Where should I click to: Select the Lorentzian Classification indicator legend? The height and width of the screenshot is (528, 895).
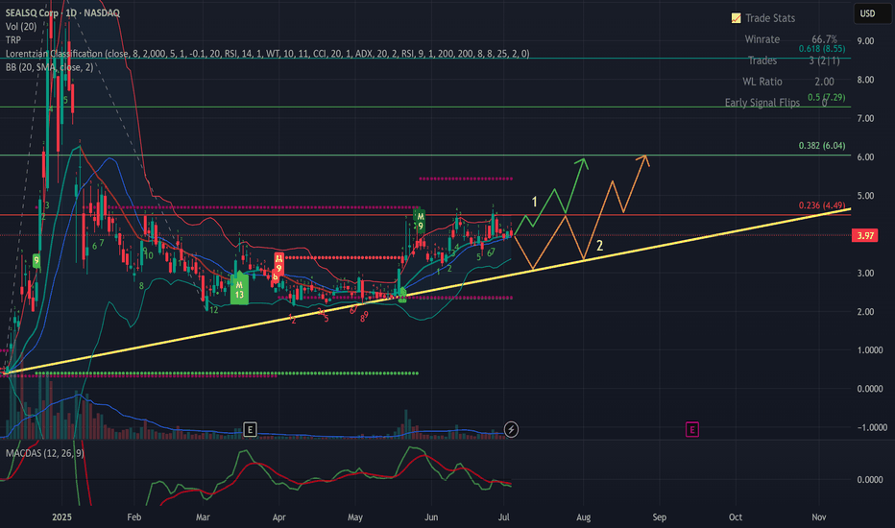tap(267, 54)
